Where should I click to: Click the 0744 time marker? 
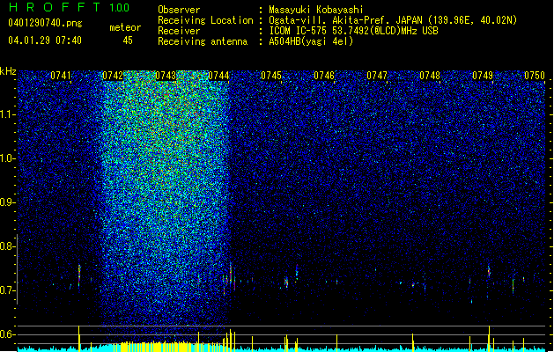click(218, 76)
